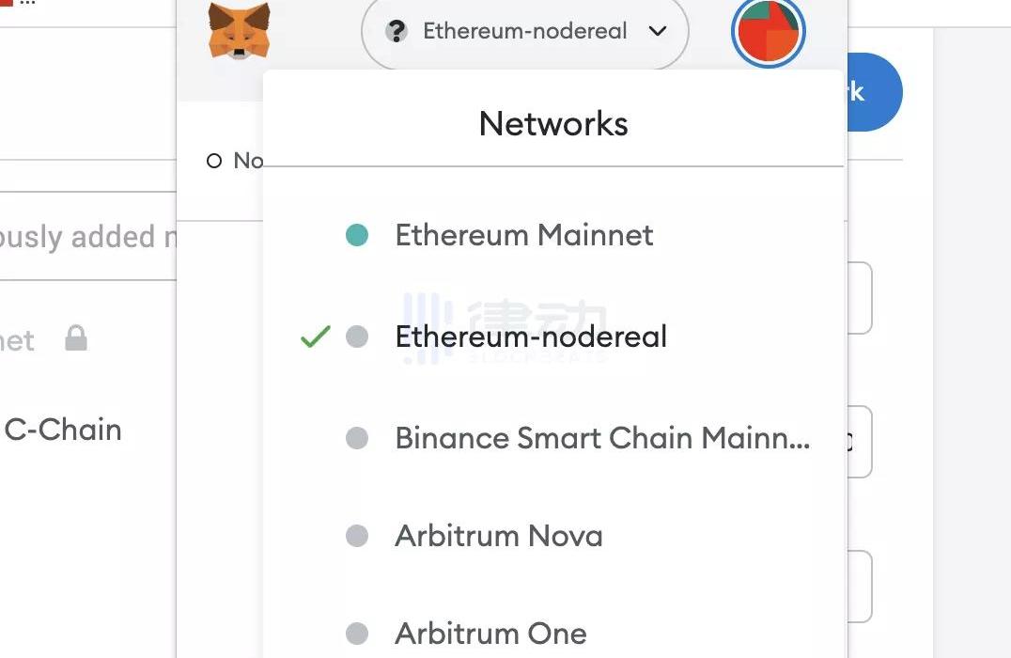Click the gray dot beside Ethereum-nodereal

[357, 337]
